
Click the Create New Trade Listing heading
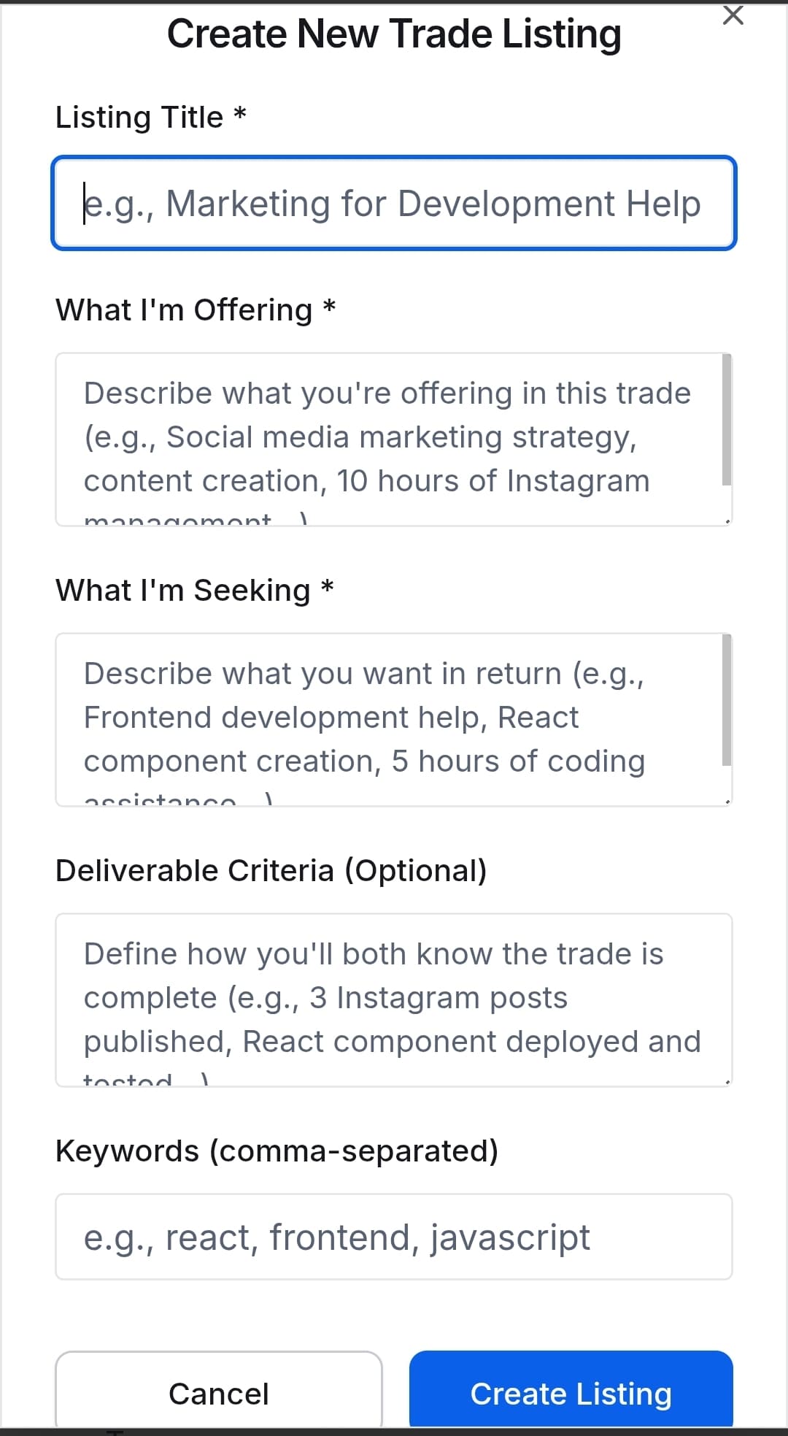pos(394,33)
